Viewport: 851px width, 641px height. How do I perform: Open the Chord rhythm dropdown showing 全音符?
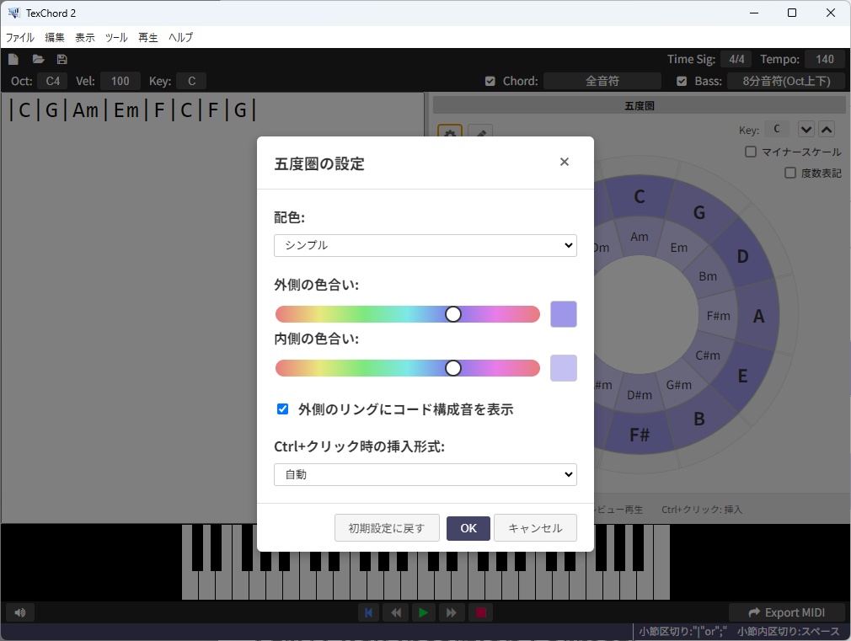pyautogui.click(x=602, y=82)
